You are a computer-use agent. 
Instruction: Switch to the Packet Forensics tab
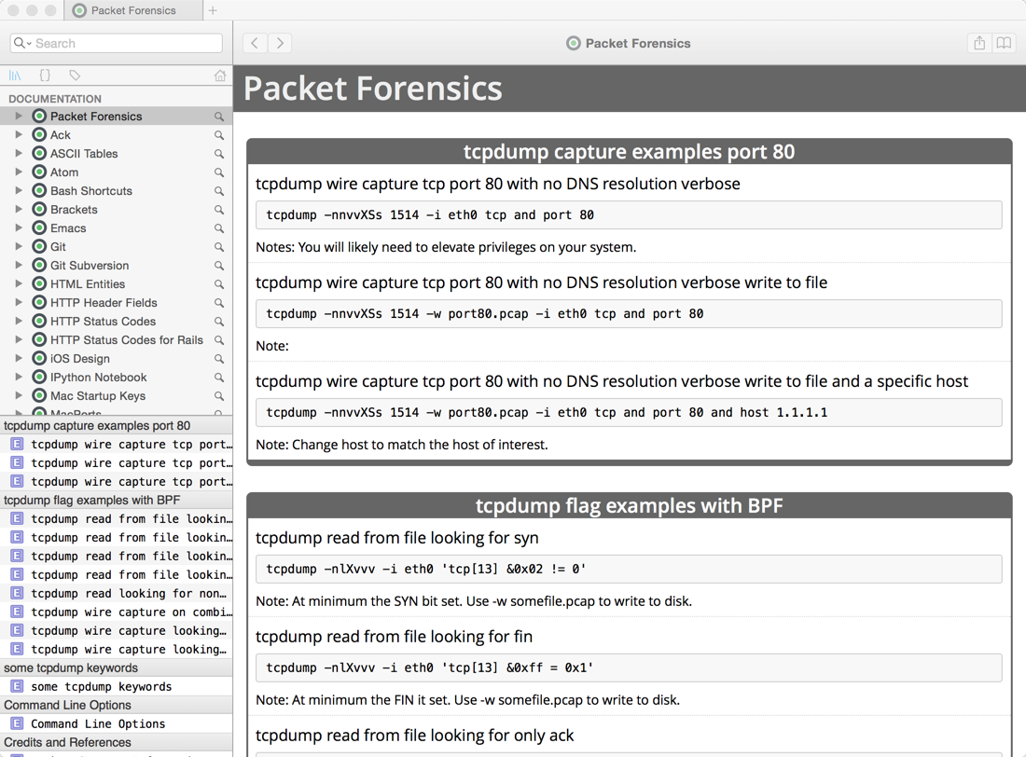[132, 10]
